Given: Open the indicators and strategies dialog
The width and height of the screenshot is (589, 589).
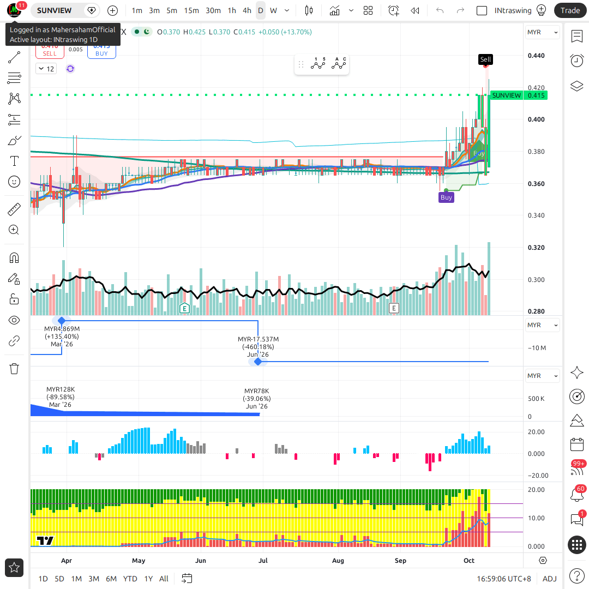Looking at the screenshot, I should [x=334, y=10].
